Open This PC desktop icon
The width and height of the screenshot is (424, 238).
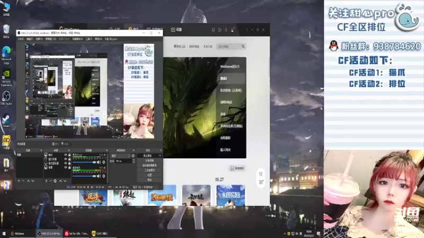[6, 8]
